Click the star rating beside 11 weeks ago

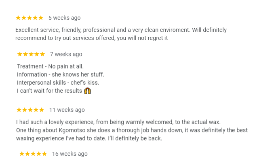[x=30, y=110]
